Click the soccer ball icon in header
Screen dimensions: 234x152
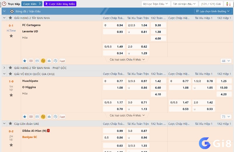(x=12, y=11)
